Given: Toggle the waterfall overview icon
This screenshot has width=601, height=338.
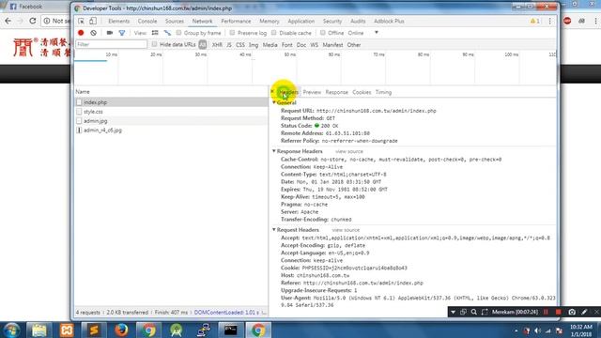Looking at the screenshot, I should point(167,33).
